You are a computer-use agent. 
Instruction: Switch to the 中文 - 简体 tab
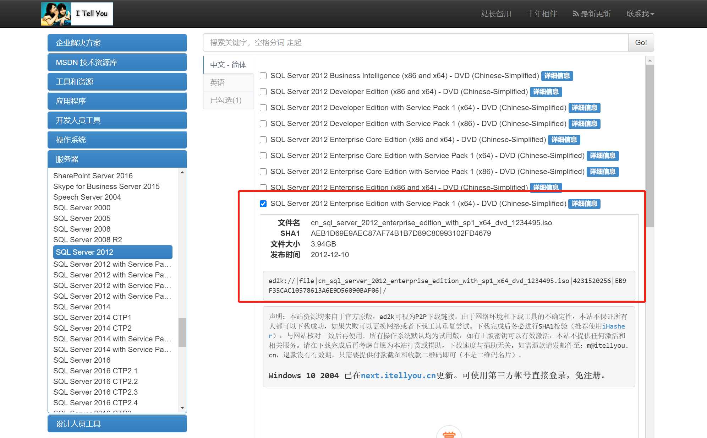click(x=228, y=65)
